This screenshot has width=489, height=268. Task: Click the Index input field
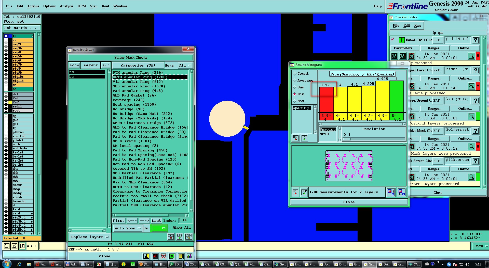(x=185, y=220)
